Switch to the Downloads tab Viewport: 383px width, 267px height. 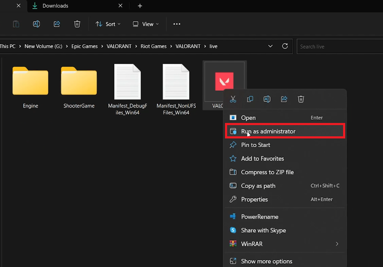[55, 6]
